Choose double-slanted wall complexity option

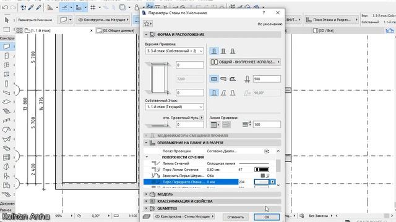point(233,93)
